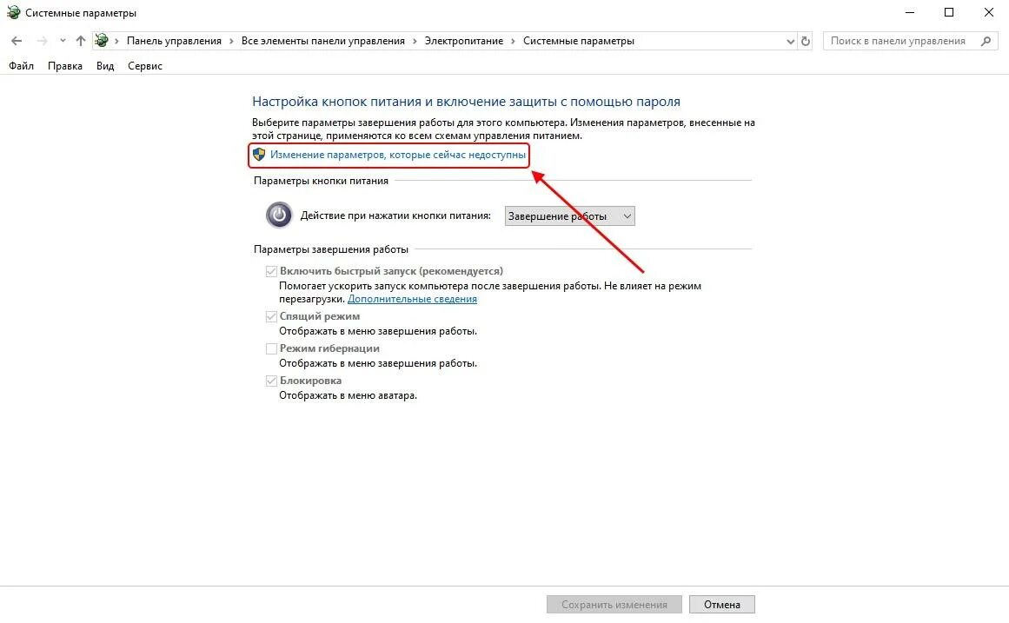The height and width of the screenshot is (623, 1009).
Task: Expand the address bar history dropdown
Action: [x=790, y=41]
